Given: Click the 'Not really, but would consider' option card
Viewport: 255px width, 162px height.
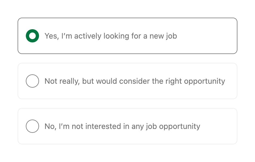Looking at the screenshot, I should pyautogui.click(x=127, y=81).
